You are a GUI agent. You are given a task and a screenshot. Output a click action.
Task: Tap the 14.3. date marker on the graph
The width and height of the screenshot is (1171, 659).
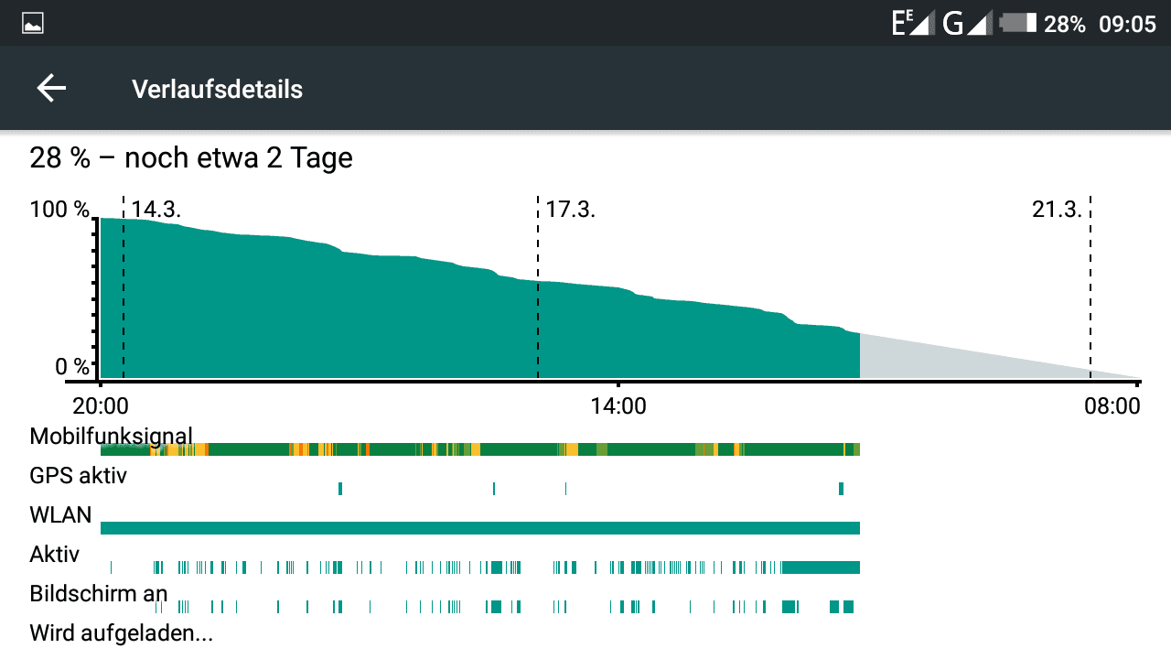pos(156,210)
